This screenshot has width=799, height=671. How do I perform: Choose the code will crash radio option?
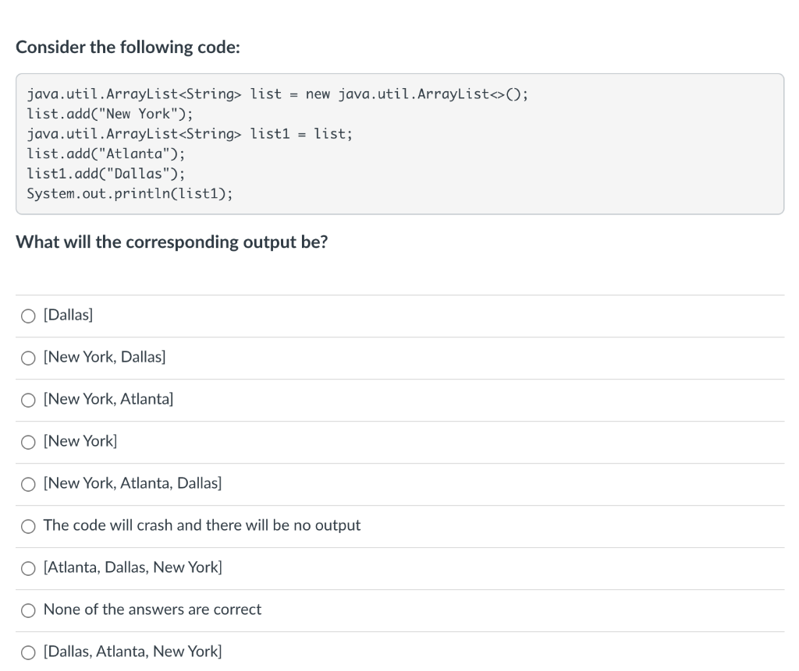[28, 526]
